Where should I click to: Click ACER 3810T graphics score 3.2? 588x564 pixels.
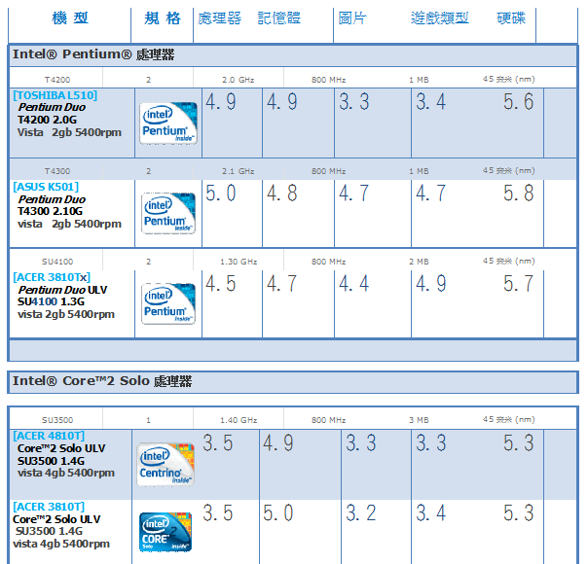[361, 512]
